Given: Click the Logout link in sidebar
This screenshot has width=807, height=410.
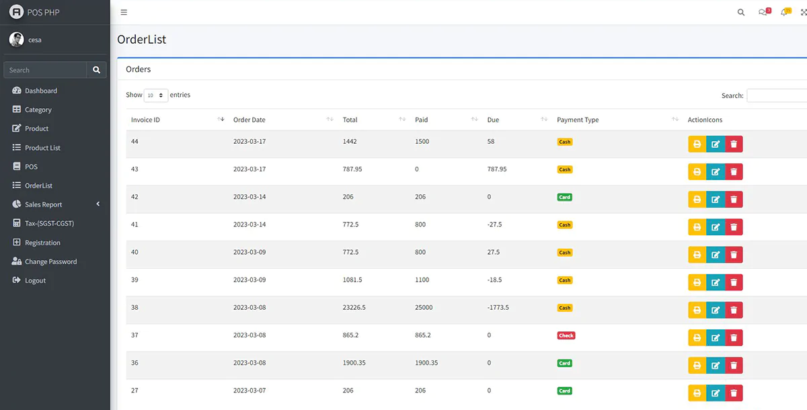Looking at the screenshot, I should pyautogui.click(x=35, y=280).
